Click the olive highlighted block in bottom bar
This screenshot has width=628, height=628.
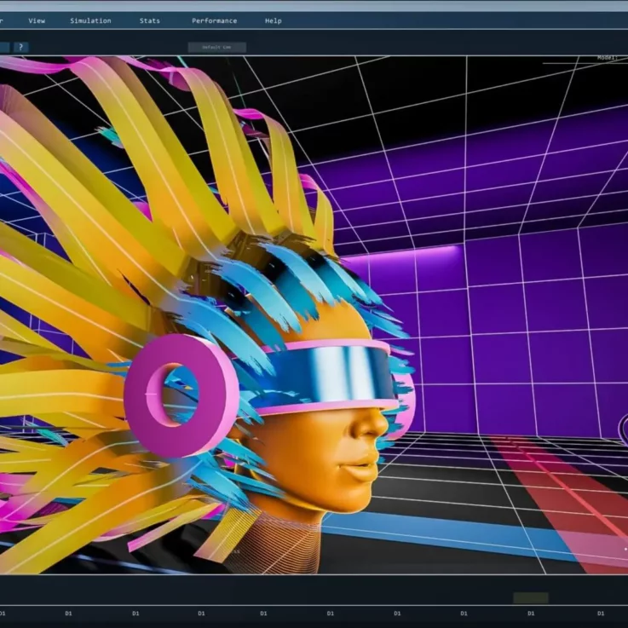pos(530,598)
